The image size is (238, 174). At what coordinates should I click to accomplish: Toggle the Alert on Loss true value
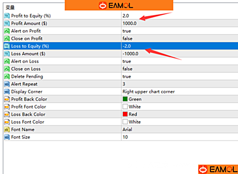(127, 61)
